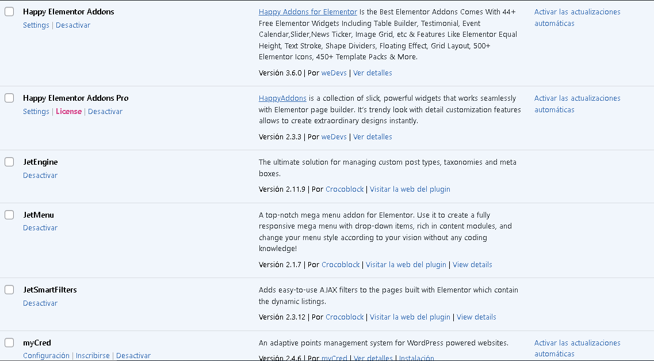The width and height of the screenshot is (654, 361).
Task: Open the HappyAddons description link
Action: click(282, 98)
